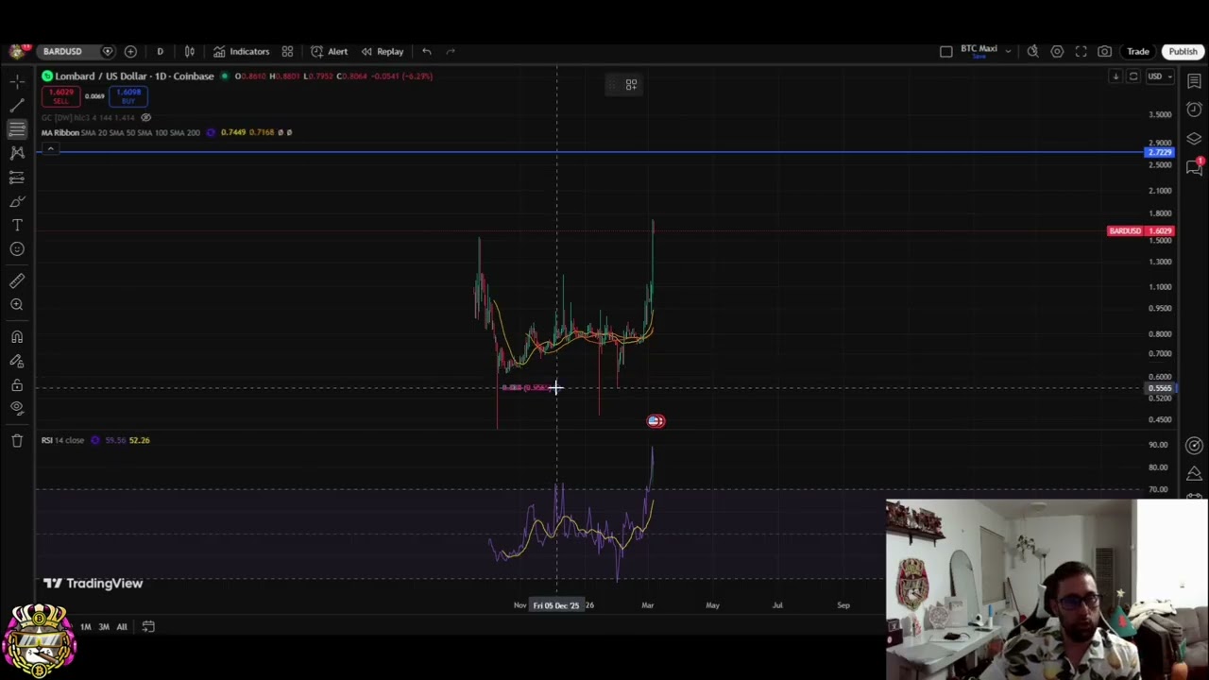Open the candlestick chart type menu

tap(189, 52)
